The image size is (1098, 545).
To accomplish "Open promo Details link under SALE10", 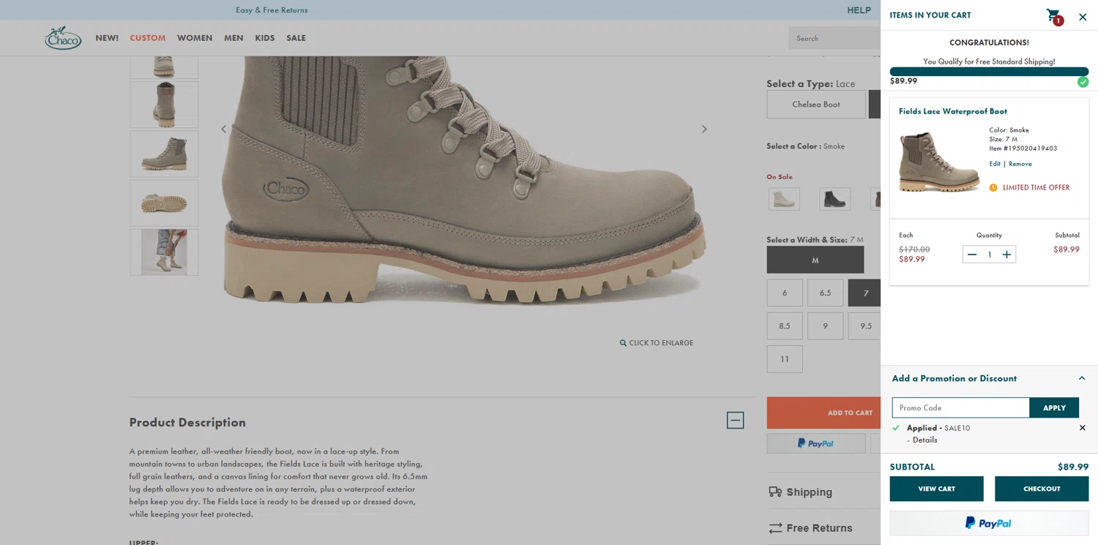I will tap(925, 440).
